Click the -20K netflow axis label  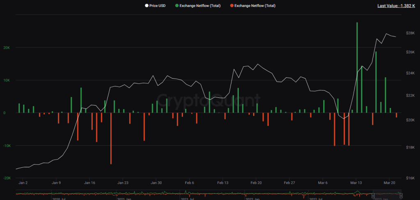point(7,178)
